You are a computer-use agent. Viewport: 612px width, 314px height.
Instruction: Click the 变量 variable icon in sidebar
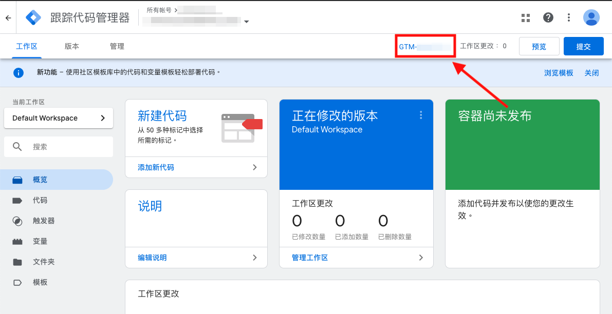coord(17,242)
